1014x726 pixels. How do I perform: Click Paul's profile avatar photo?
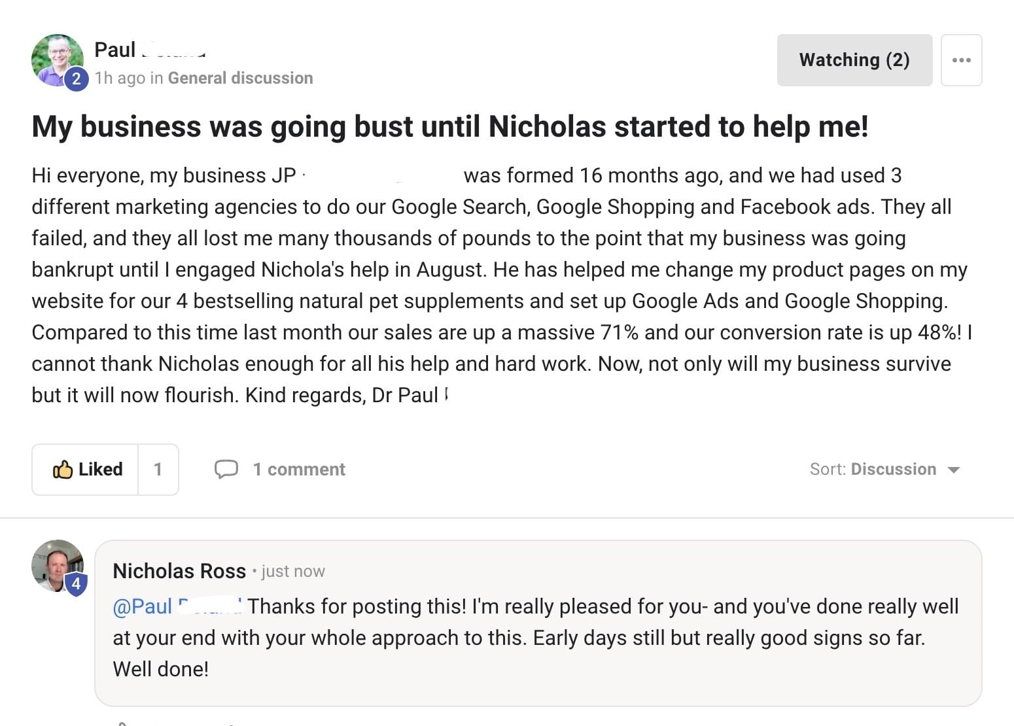click(58, 60)
